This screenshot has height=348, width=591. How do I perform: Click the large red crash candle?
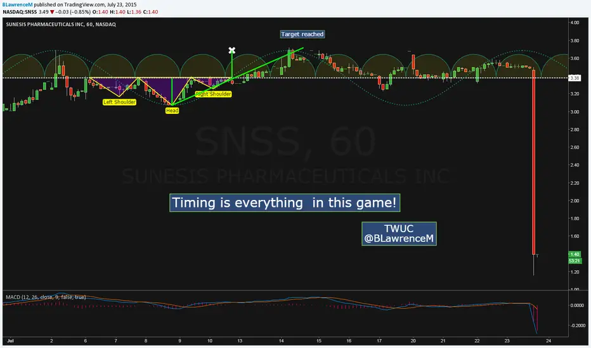534,162
